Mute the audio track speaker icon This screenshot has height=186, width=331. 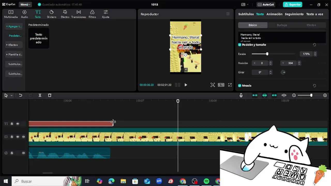tap(24, 153)
